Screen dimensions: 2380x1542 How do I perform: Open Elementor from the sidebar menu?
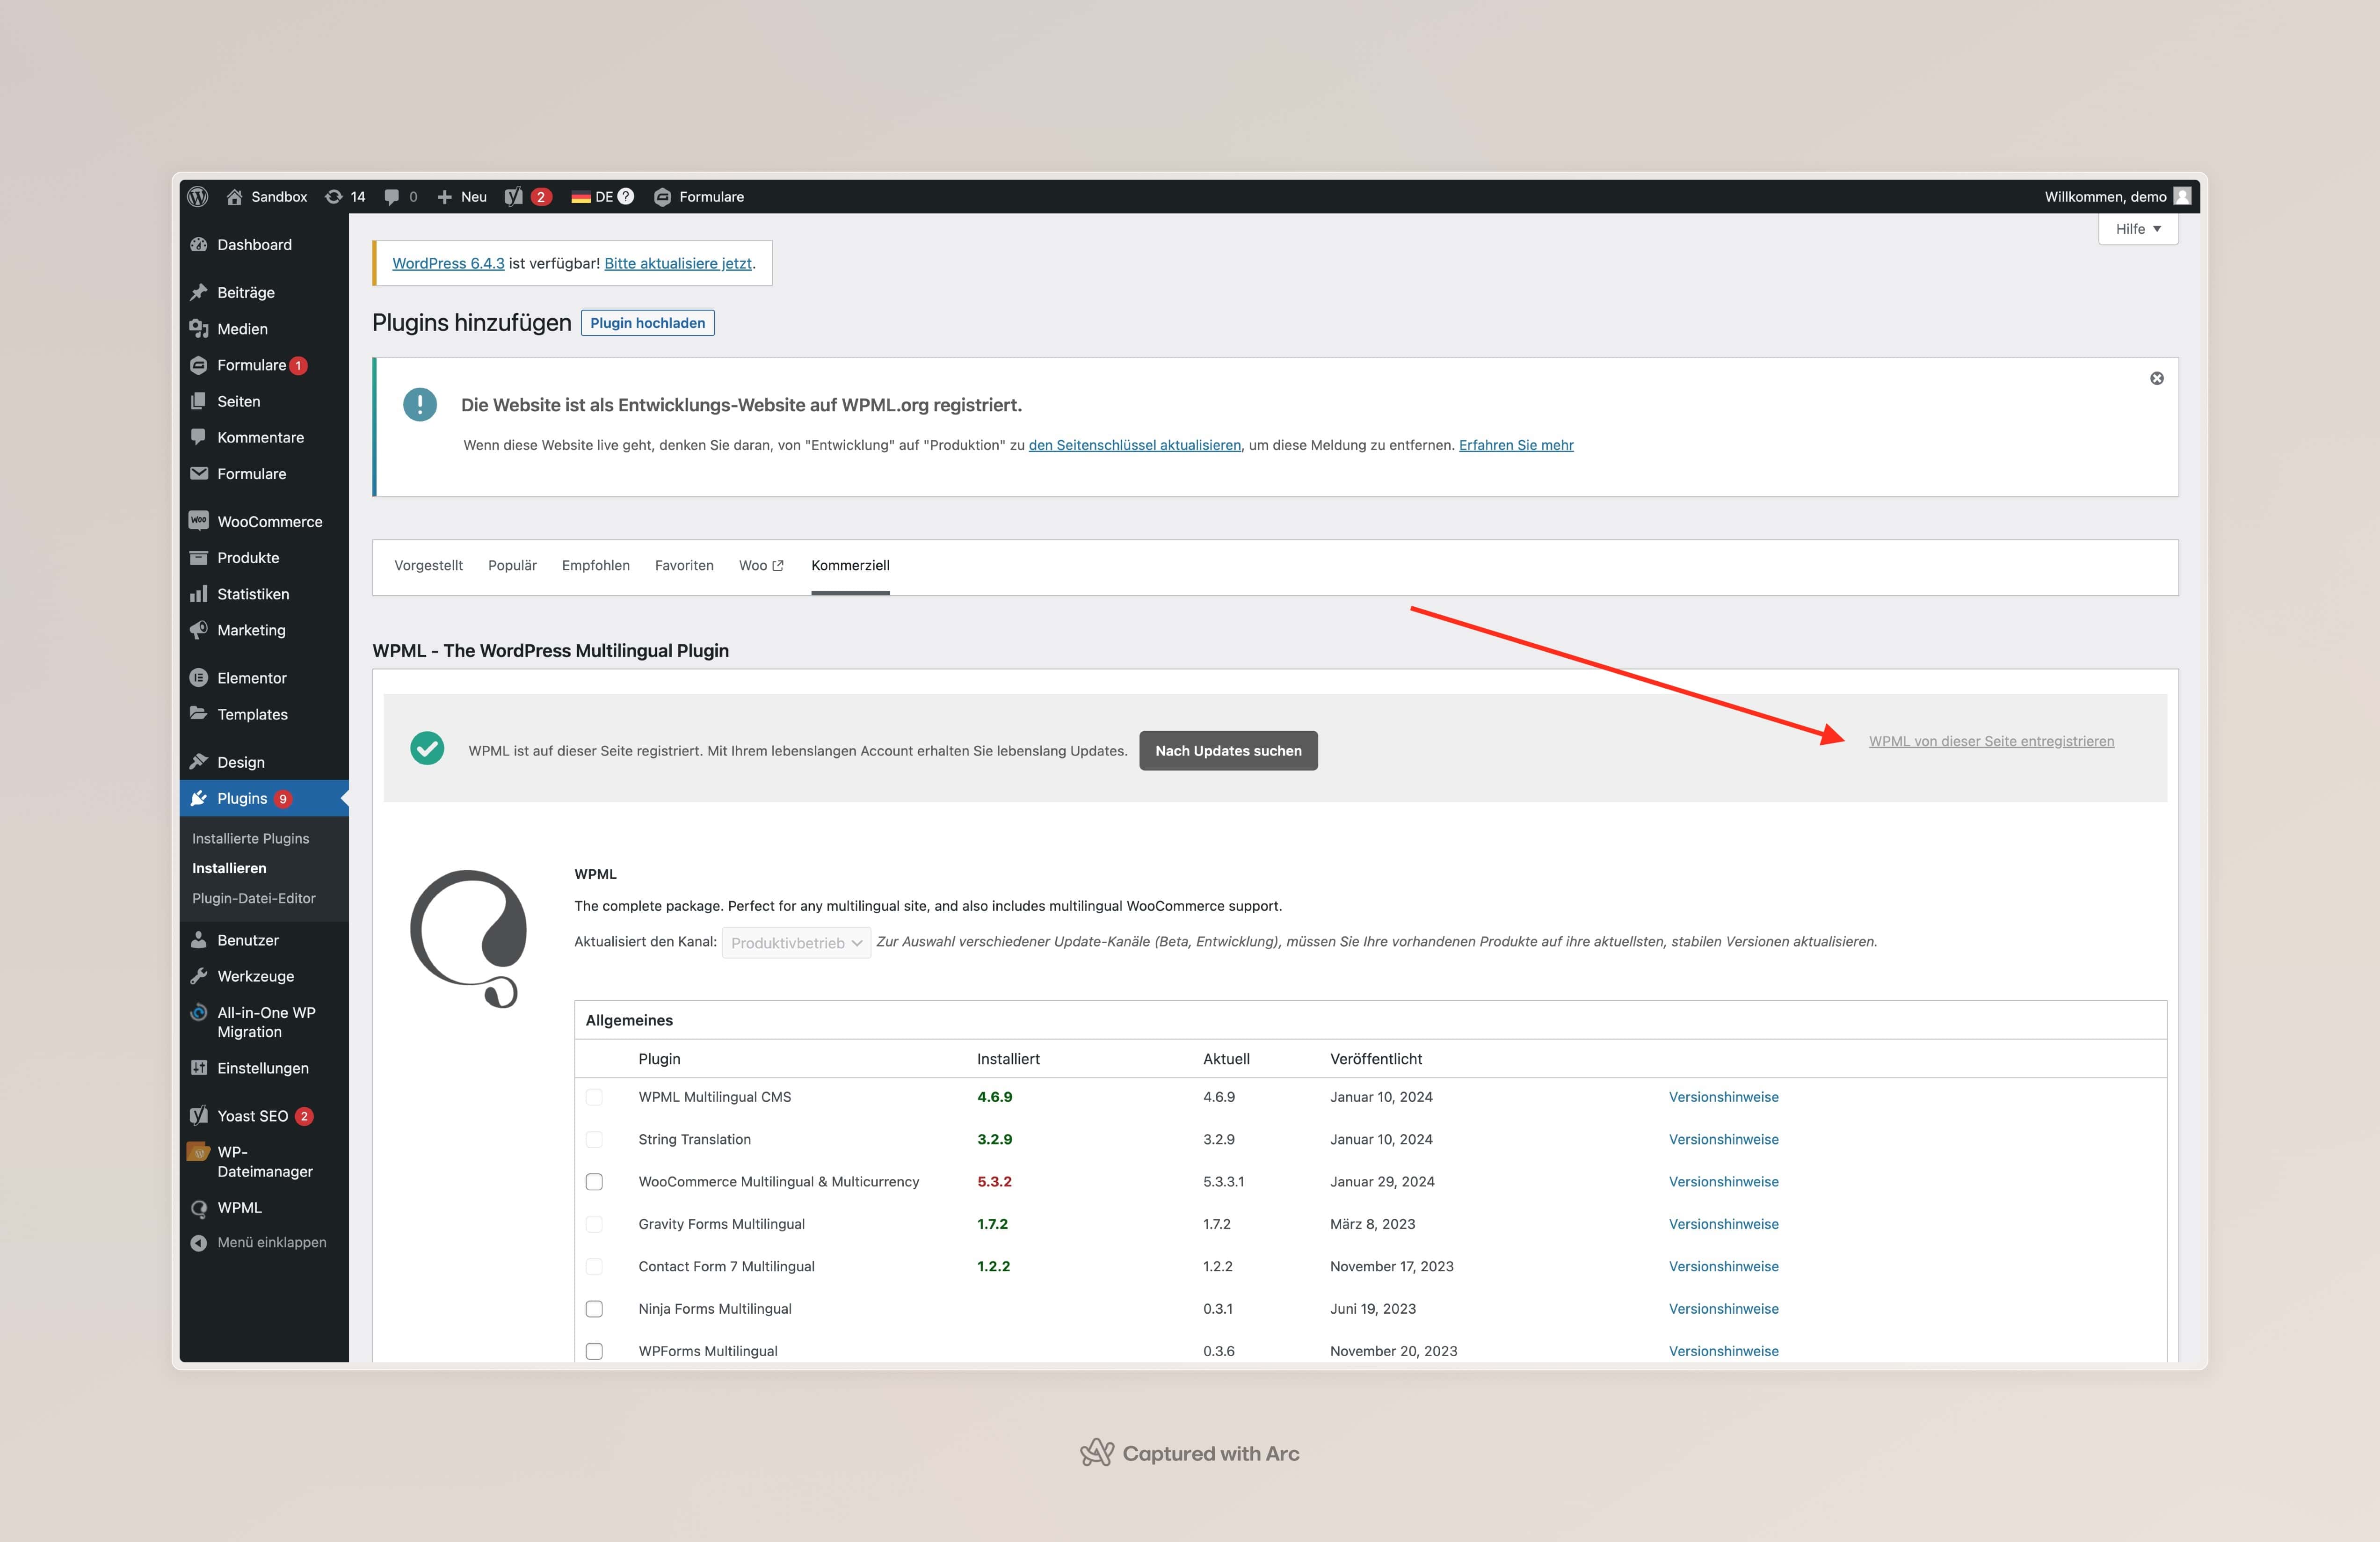[x=251, y=678]
